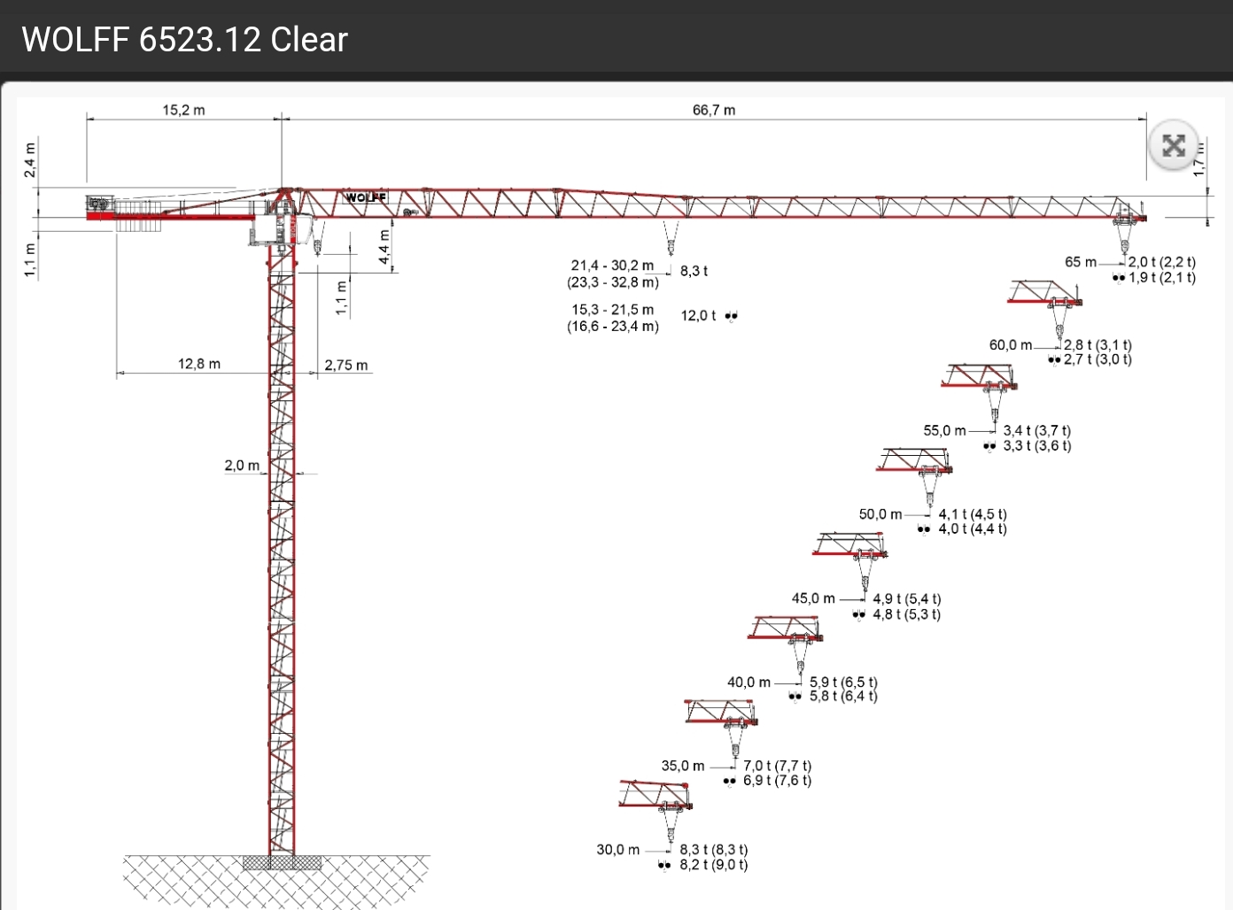Click the WOLFF 6523.12 Clear title
1233x910 pixels.
185,40
